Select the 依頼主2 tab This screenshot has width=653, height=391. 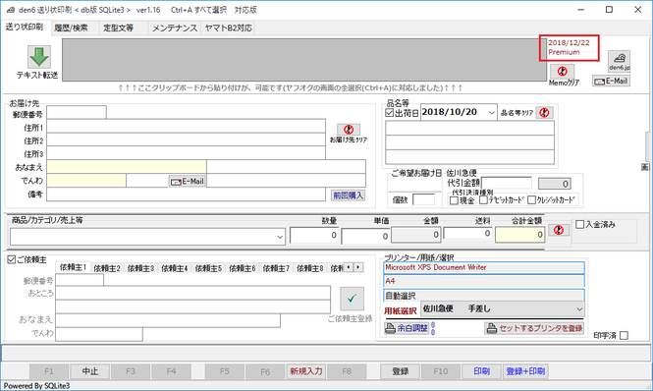click(107, 268)
